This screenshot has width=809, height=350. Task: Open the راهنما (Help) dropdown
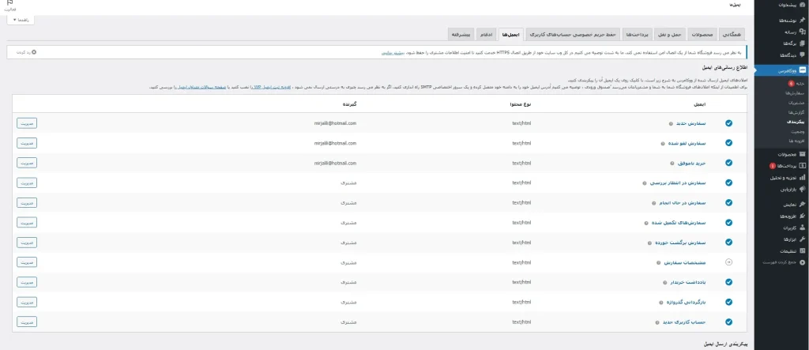tap(21, 19)
